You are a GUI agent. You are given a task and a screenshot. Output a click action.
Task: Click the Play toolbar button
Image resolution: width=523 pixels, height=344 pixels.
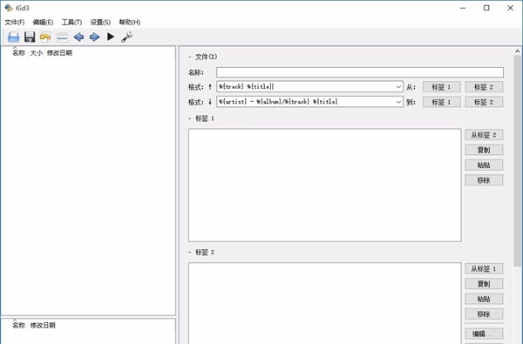(x=111, y=37)
